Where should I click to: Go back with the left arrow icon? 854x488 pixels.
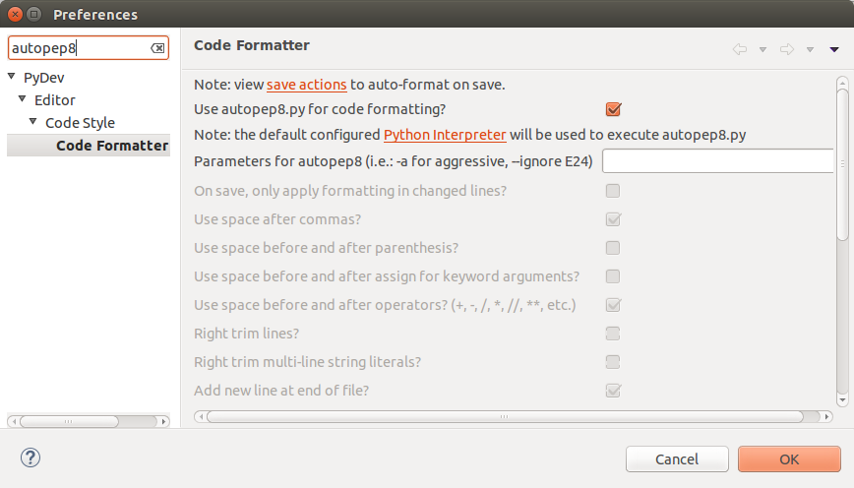[740, 49]
